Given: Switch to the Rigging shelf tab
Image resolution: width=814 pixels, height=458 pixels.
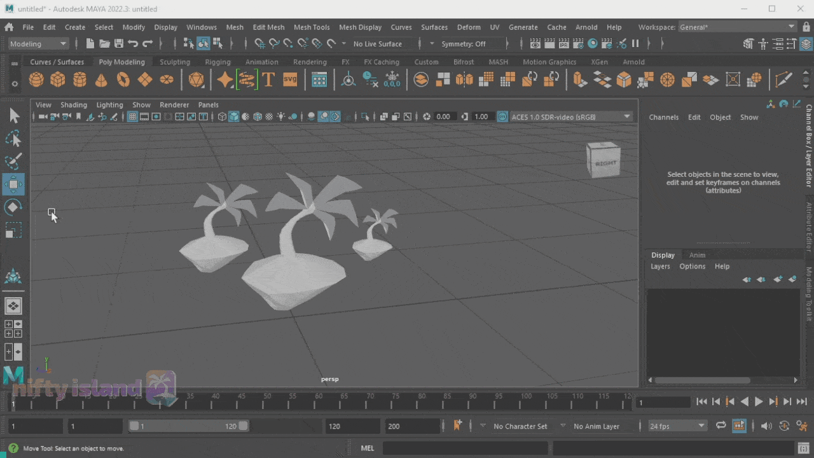Looking at the screenshot, I should tap(217, 62).
